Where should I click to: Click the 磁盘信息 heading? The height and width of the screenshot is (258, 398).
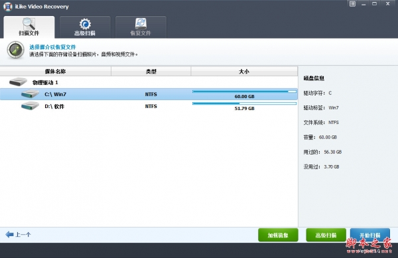314,78
